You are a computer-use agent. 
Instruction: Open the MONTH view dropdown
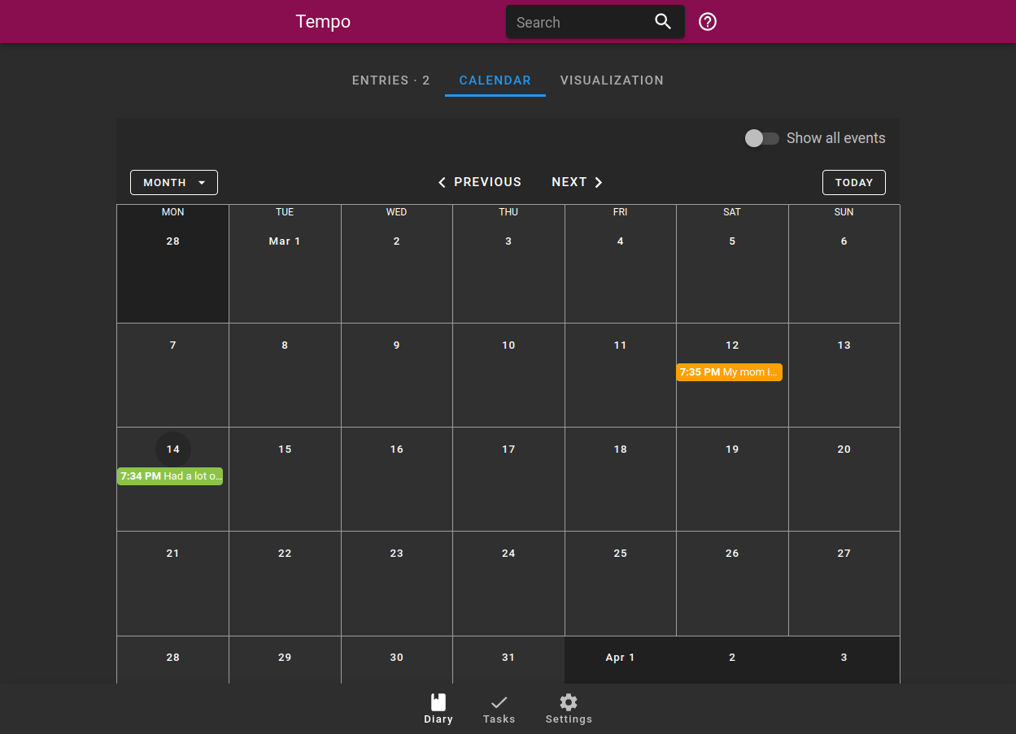[x=173, y=182]
